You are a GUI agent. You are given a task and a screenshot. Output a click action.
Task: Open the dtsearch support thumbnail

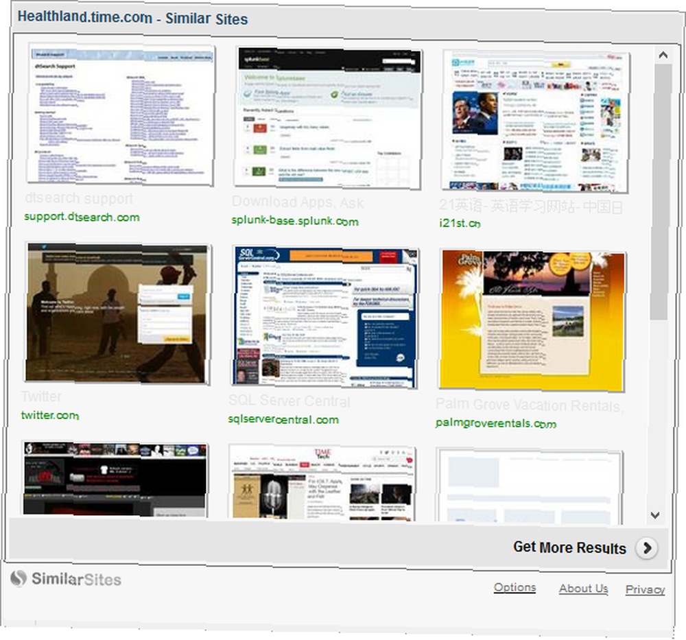point(121,115)
